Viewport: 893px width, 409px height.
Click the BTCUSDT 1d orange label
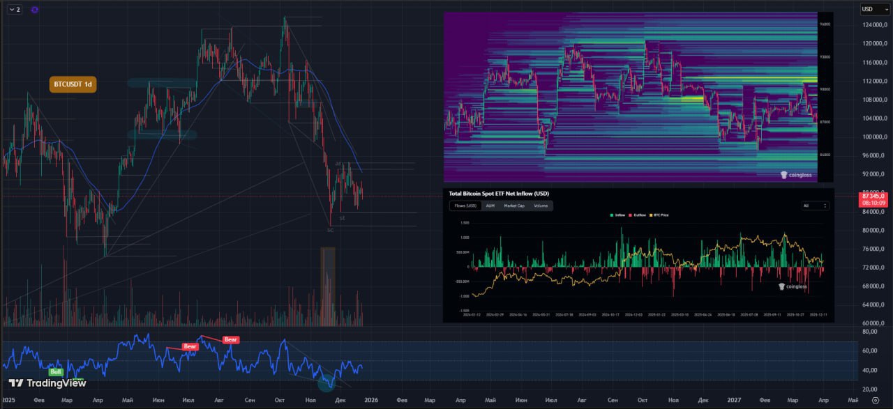pos(73,84)
